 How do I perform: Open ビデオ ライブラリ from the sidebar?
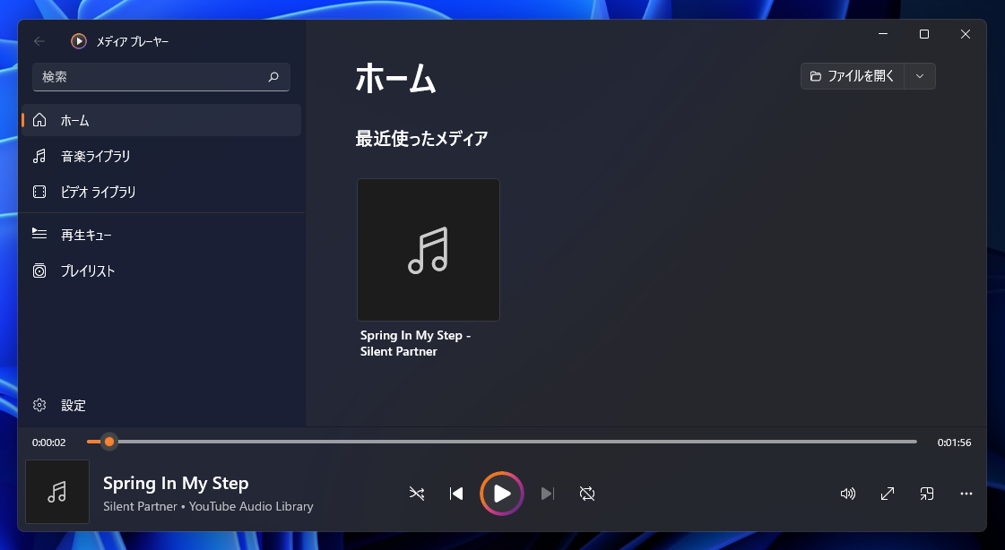[161, 192]
